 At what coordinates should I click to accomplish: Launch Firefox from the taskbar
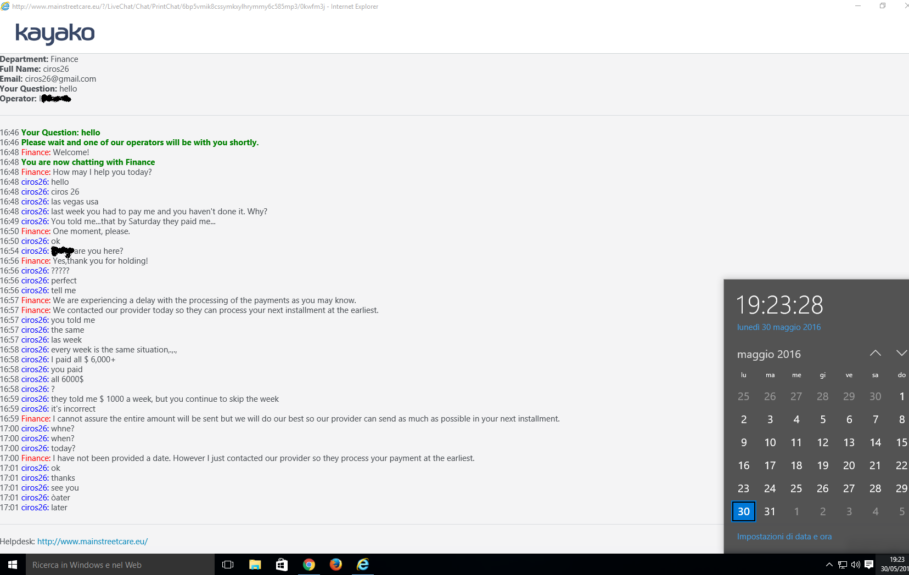(336, 565)
